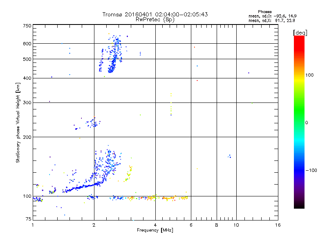327x245 pixels.
Task: Click the 'Stationary phase Virtual Height [km]' axis label
Action: tap(18, 122)
